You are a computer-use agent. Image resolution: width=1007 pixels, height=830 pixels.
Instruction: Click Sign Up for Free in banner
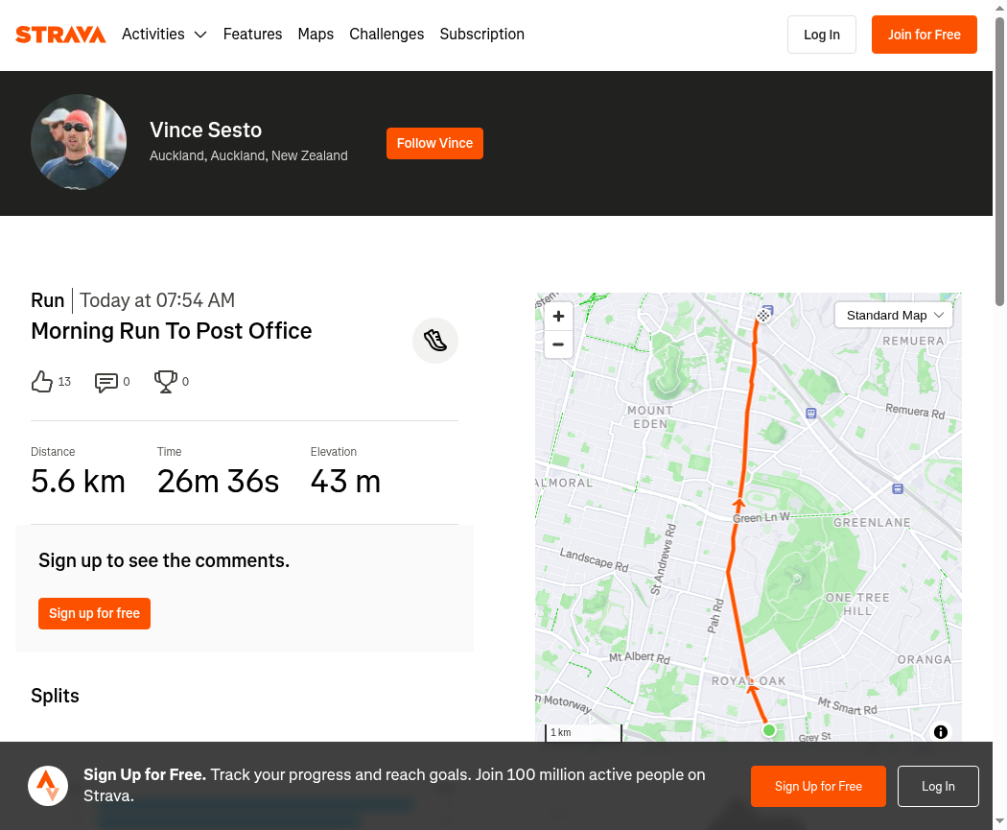[x=818, y=786]
